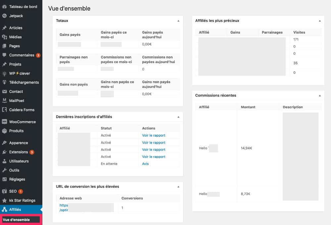Click the Apparence paintbrush icon
The image size is (331, 225).
tap(4, 143)
